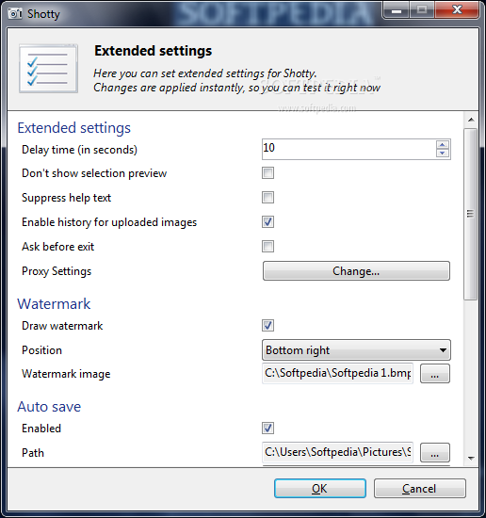Viewport: 486px width, 518px height.
Task: Click the Shotty camera icon in title bar
Action: click(14, 13)
